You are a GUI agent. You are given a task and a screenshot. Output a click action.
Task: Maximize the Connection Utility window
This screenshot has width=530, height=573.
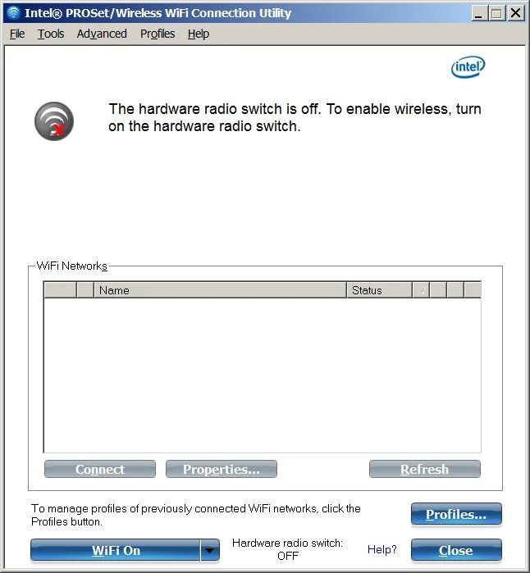click(x=496, y=13)
